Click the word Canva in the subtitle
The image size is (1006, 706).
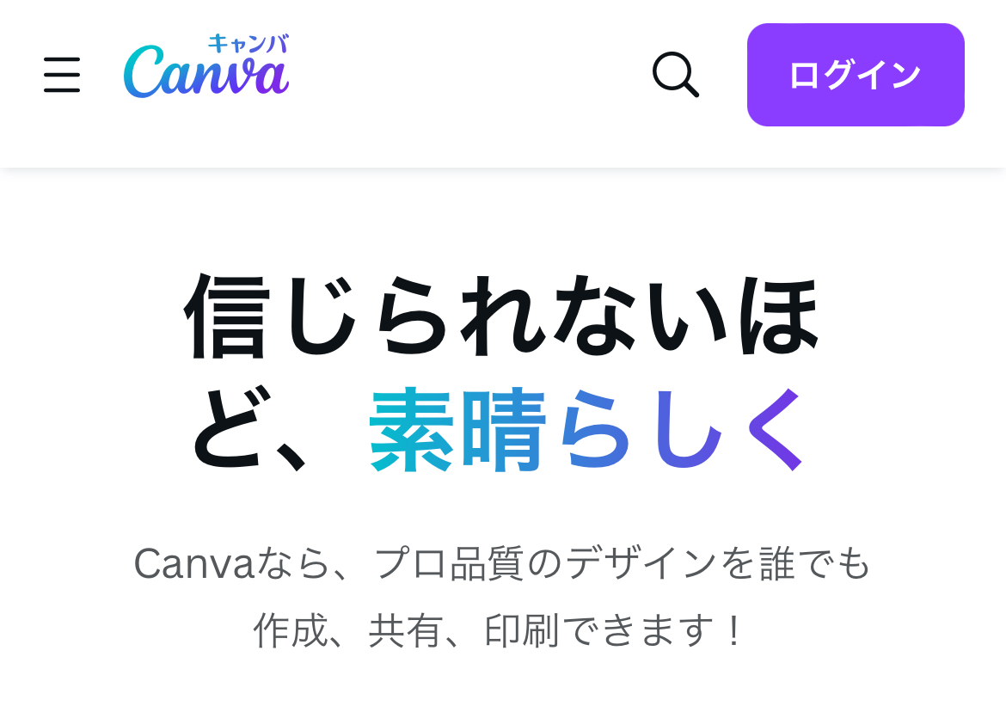coord(193,563)
